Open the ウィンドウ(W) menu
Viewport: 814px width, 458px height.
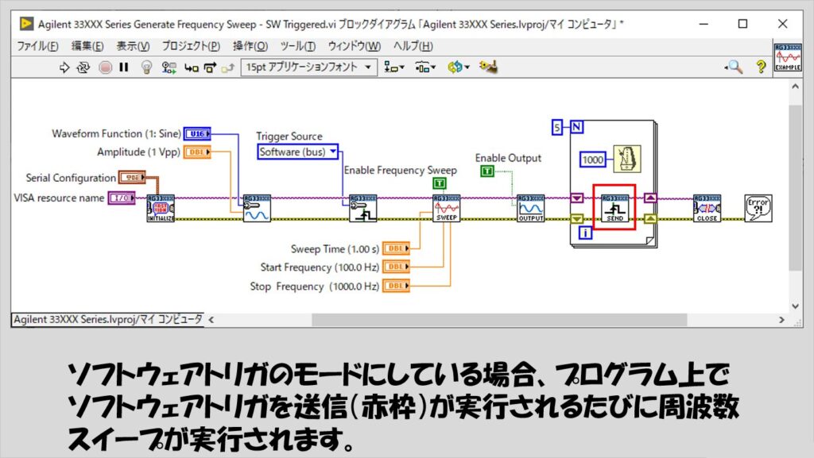[354, 46]
